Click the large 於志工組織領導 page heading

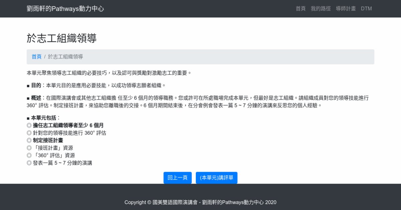click(62, 38)
